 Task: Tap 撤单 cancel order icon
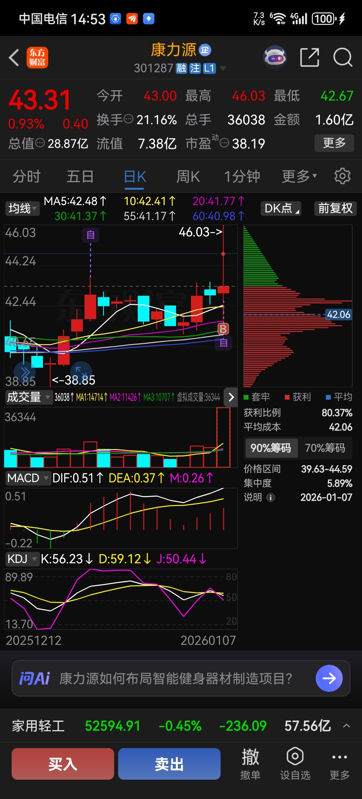(x=250, y=764)
